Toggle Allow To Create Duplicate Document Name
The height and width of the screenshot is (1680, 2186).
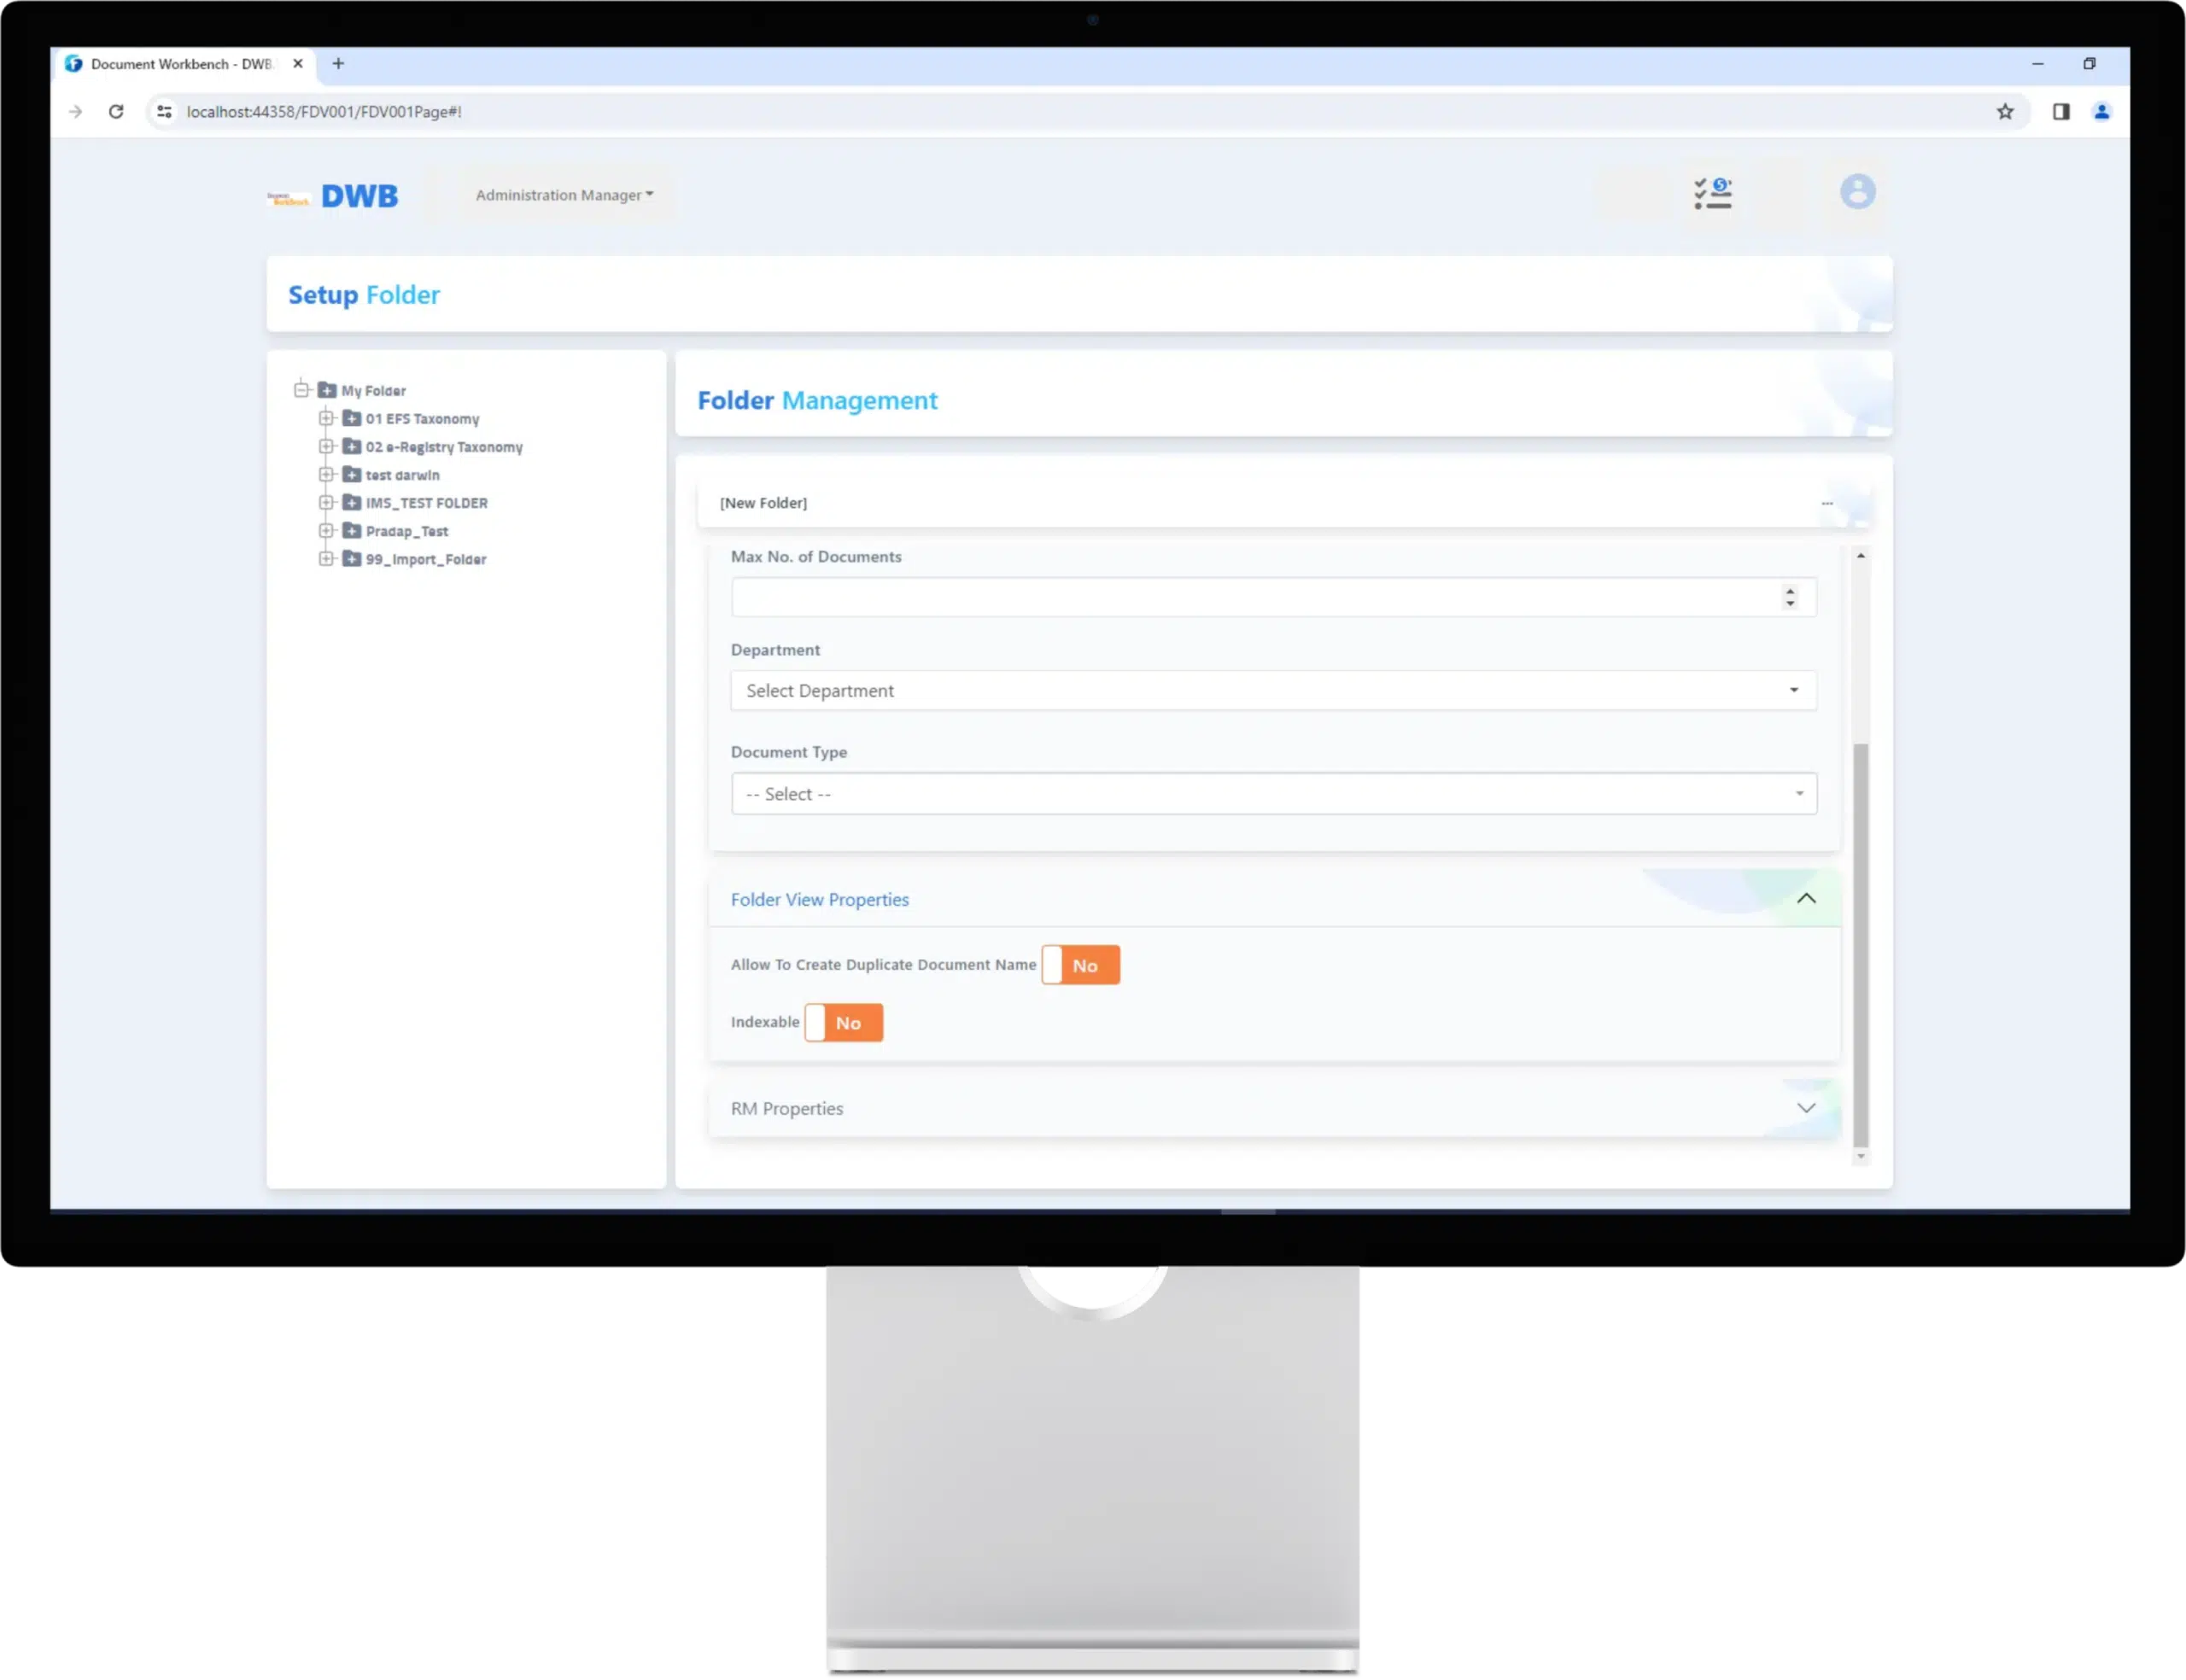1080,965
